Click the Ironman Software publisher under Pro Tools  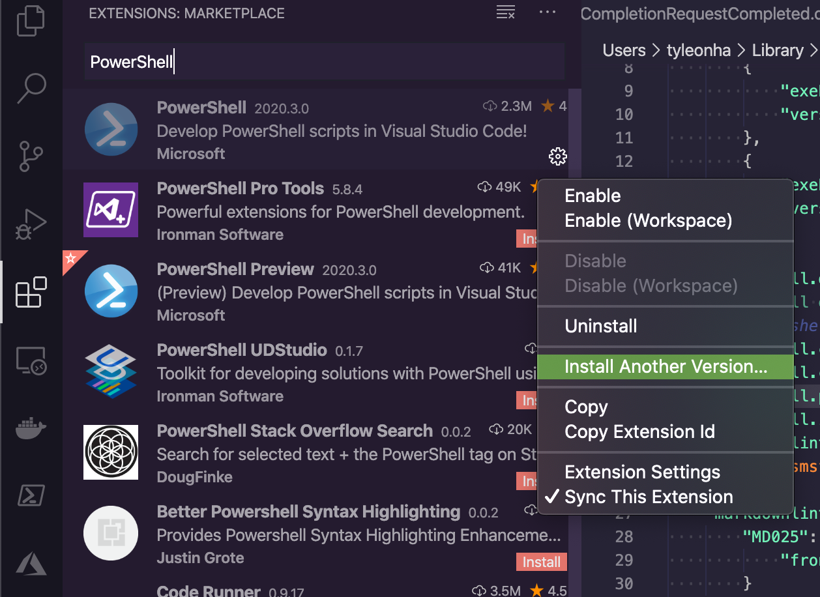[220, 235]
